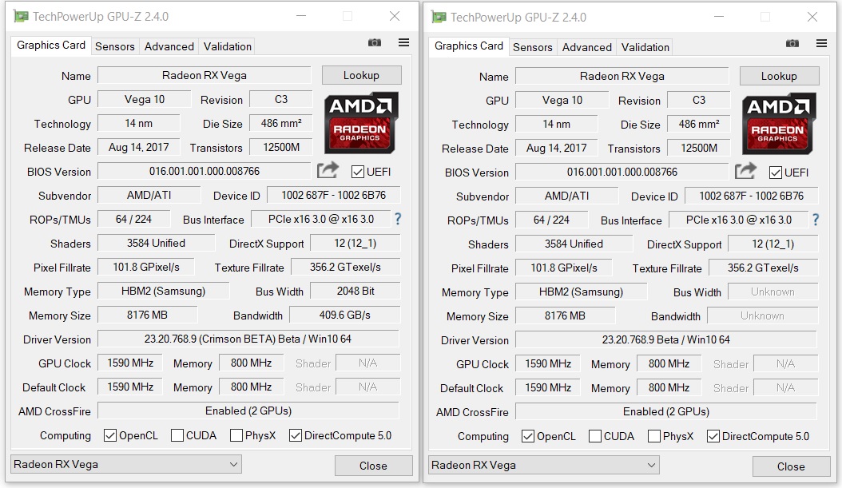Select Graphics Card tab in right window
Image resolution: width=842 pixels, height=488 pixels.
pyautogui.click(x=469, y=46)
